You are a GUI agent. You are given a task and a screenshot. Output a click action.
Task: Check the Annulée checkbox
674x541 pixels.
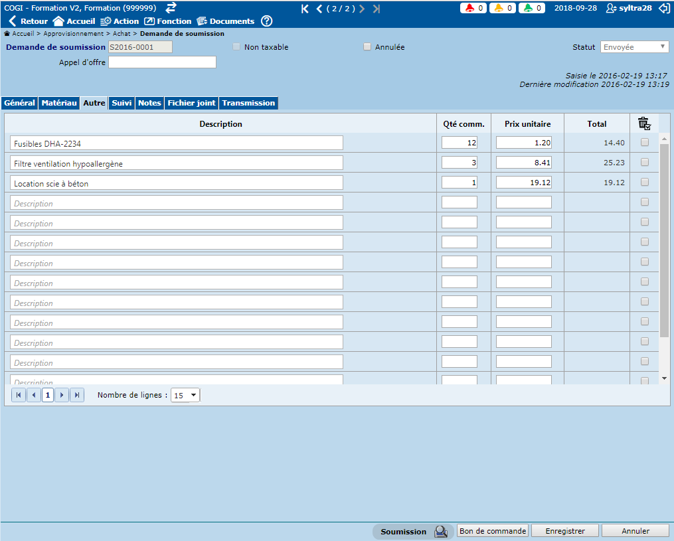click(x=367, y=47)
